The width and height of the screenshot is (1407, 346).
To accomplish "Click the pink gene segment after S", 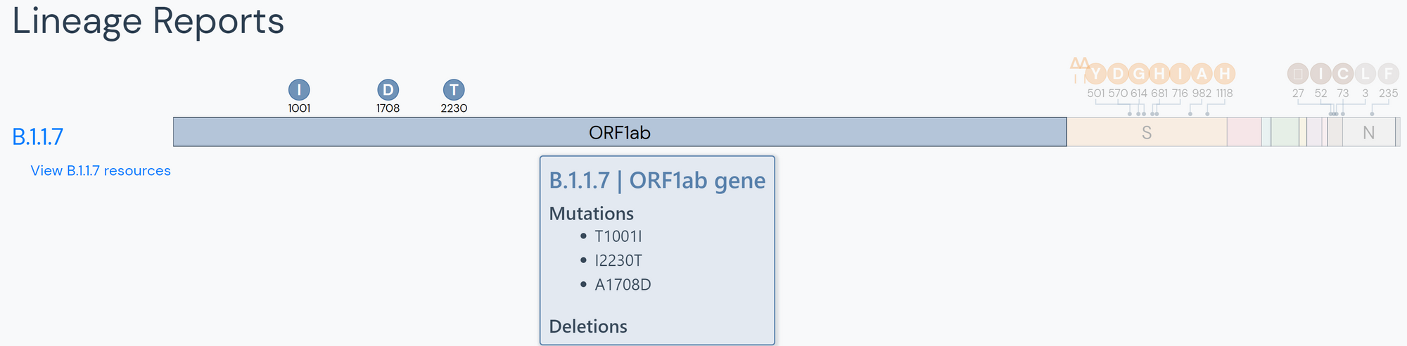I will pyautogui.click(x=1244, y=132).
